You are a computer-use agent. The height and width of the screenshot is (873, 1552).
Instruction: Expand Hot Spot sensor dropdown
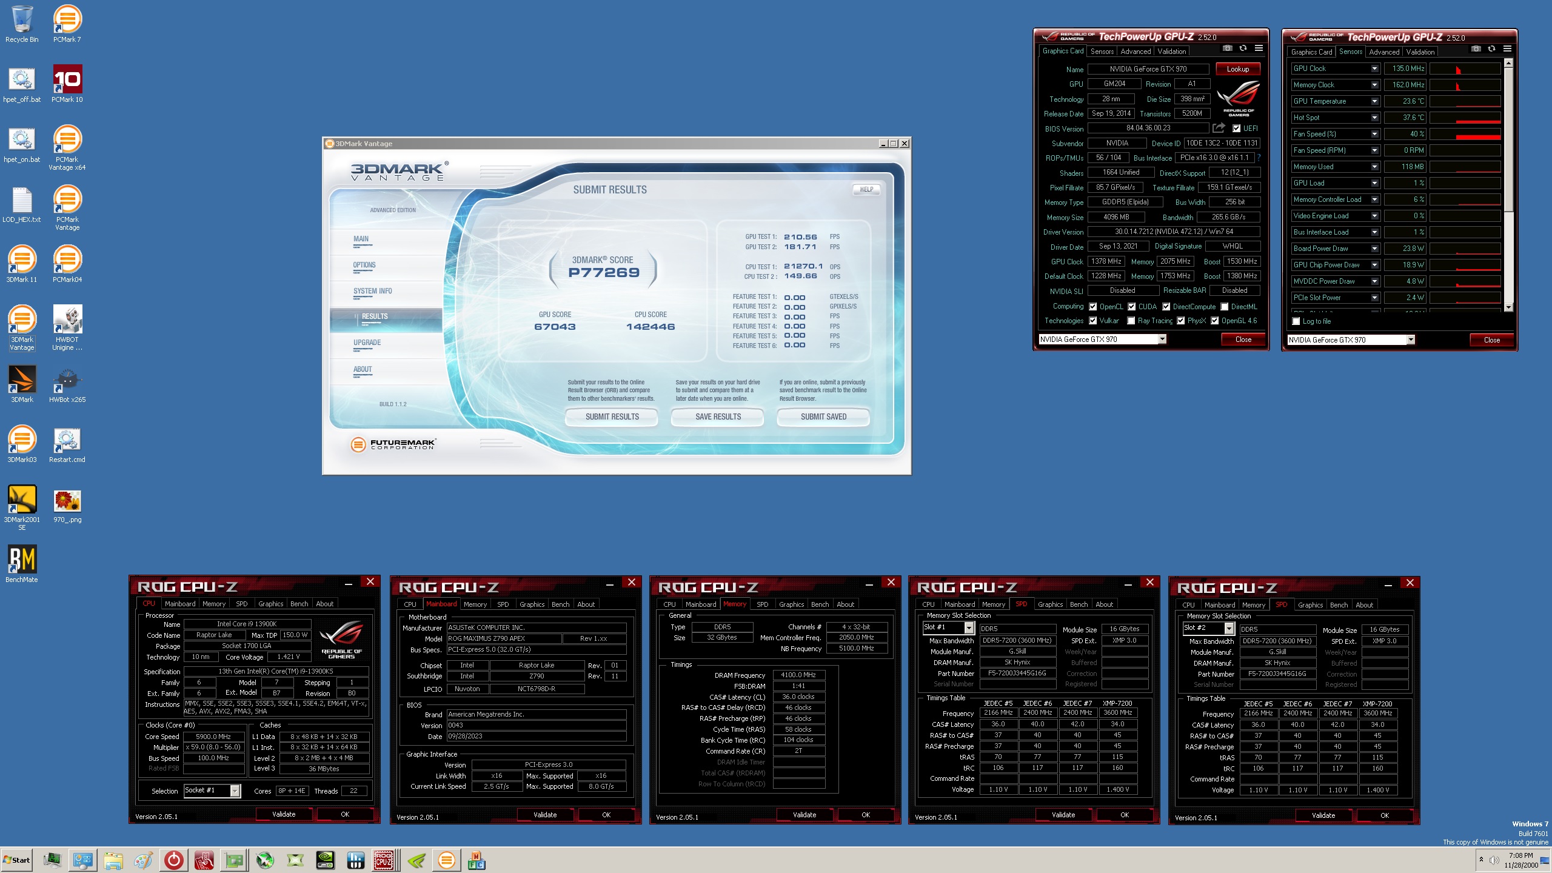coord(1374,118)
